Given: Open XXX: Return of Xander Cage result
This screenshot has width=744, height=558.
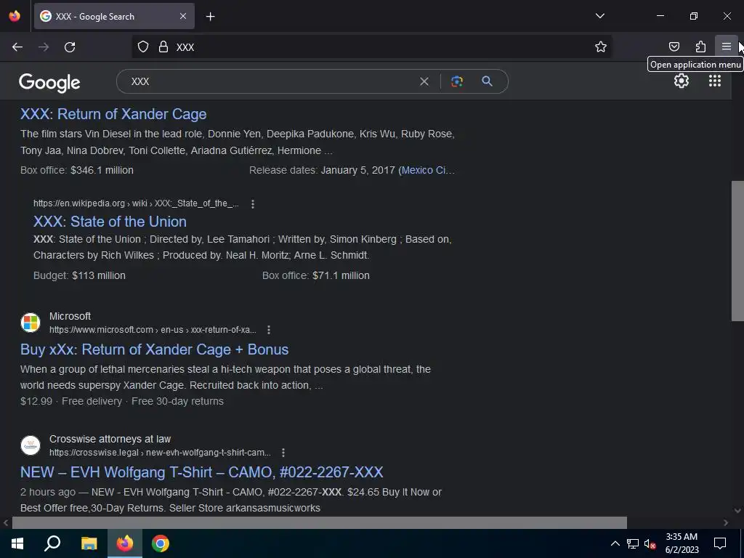Looking at the screenshot, I should (113, 114).
